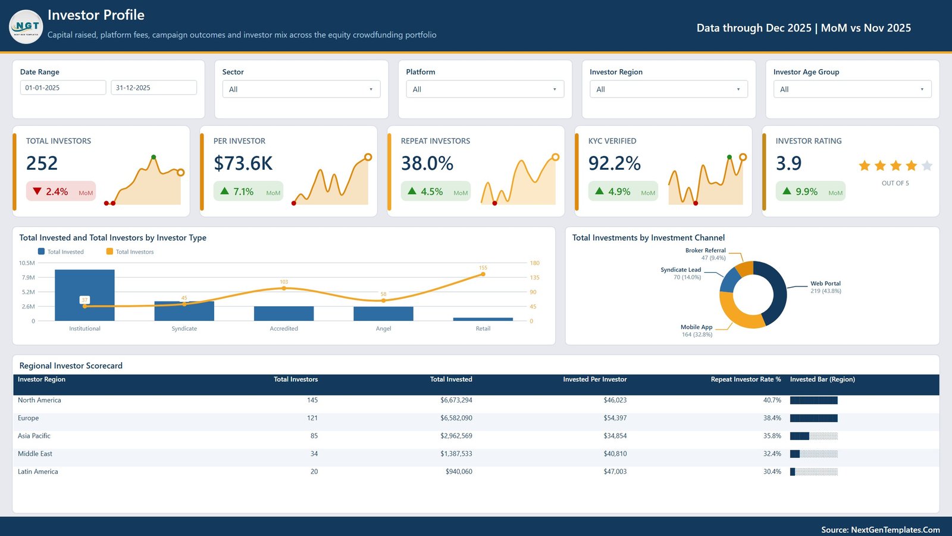
Task: Sort by Invested Per Investor column header
Action: pos(595,379)
